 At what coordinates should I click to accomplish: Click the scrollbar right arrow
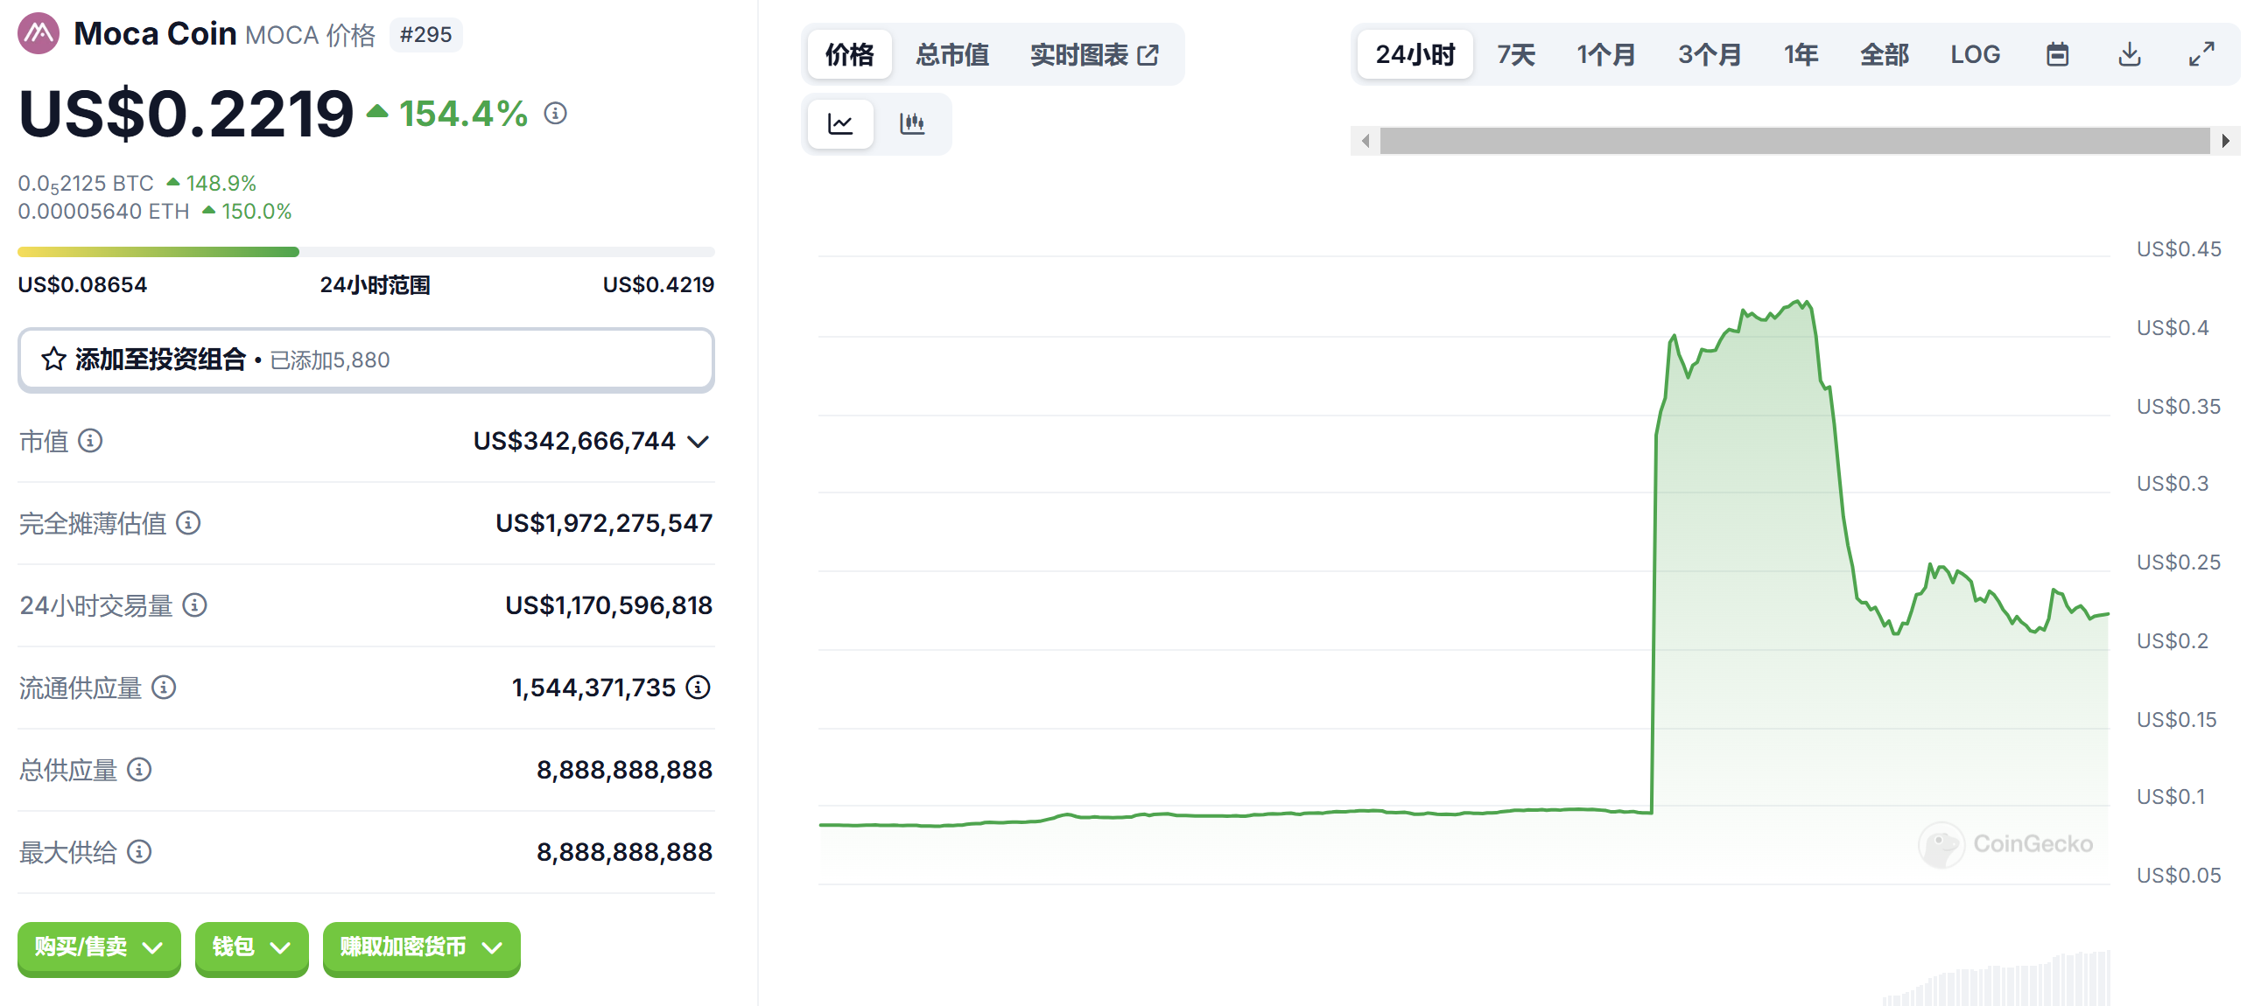pyautogui.click(x=2226, y=141)
